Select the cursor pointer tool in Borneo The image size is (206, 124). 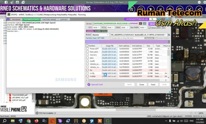click(x=151, y=9)
